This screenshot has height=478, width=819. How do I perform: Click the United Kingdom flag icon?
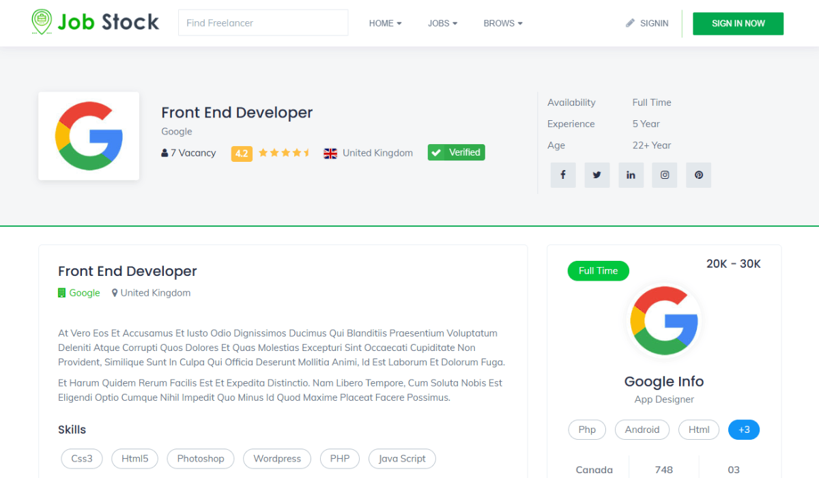coord(330,153)
